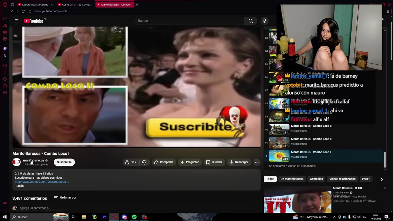
Task: Share the video with Compartir
Action: coord(164,162)
